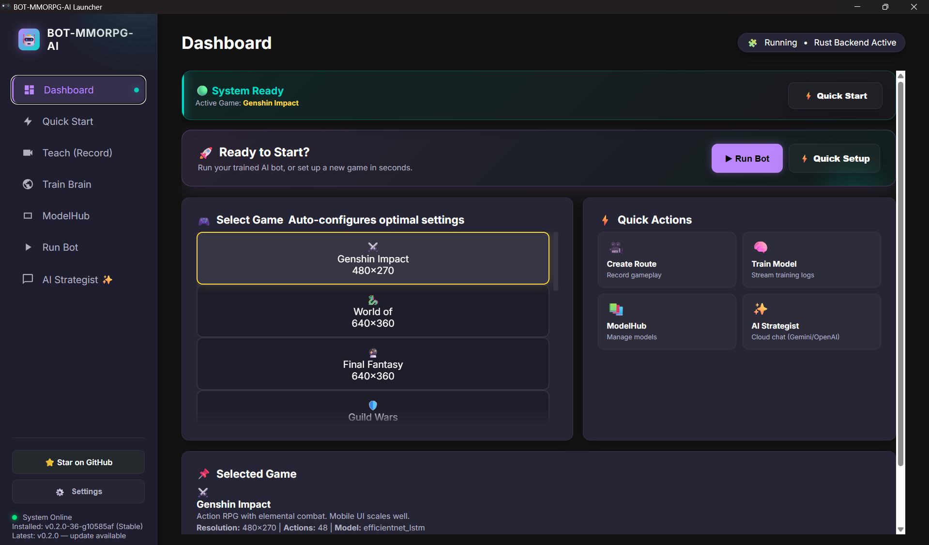Click the pushpin icon beside Selected Game

(x=204, y=474)
